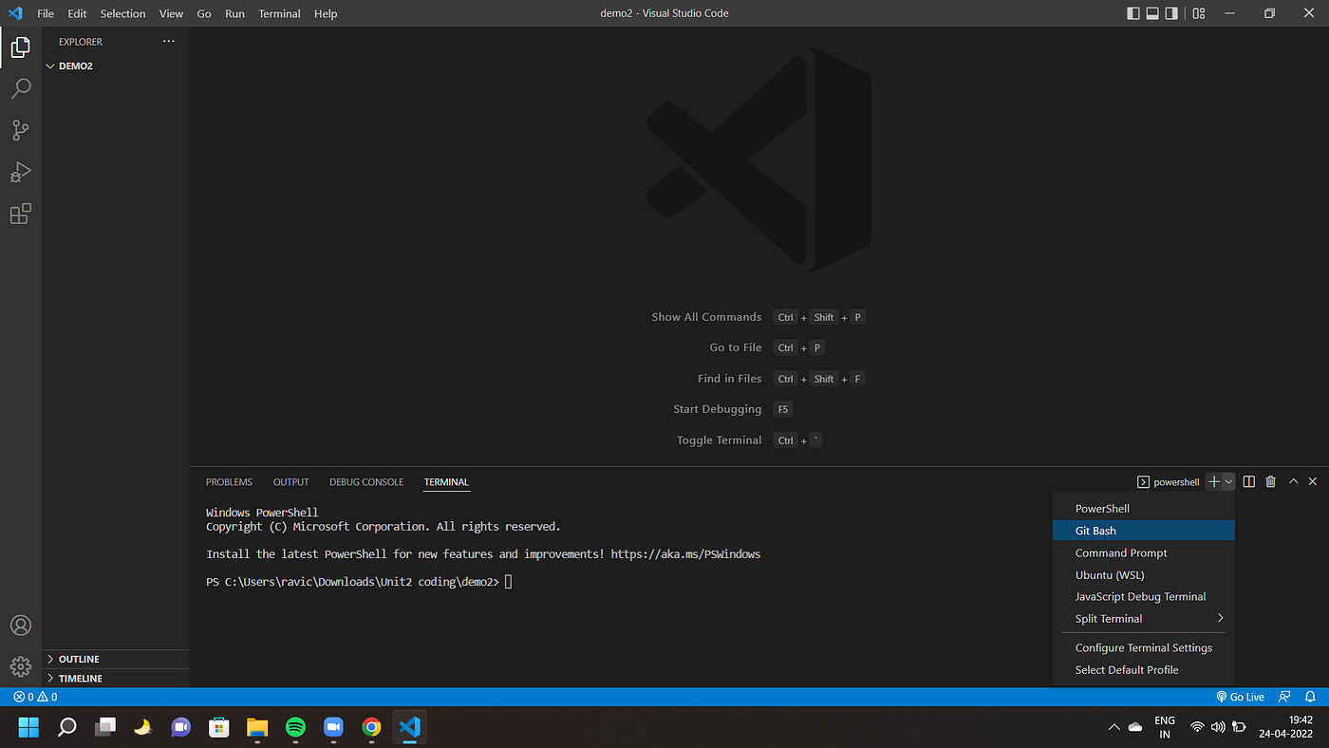The image size is (1329, 748).
Task: Click Configure Terminal Settings
Action: [x=1144, y=647]
